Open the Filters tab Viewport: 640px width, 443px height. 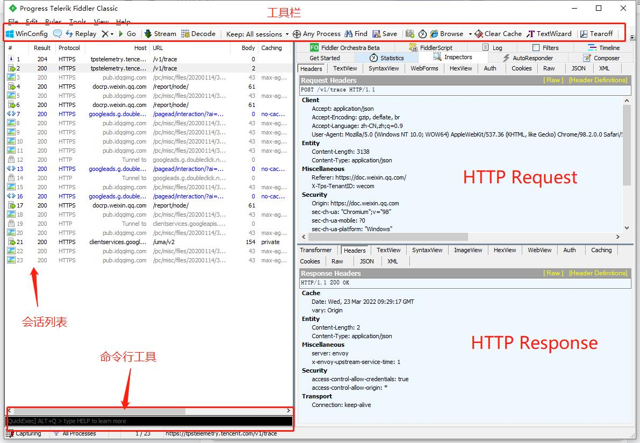545,48
